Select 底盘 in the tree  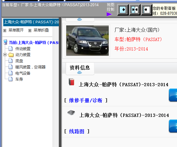tap(19, 61)
